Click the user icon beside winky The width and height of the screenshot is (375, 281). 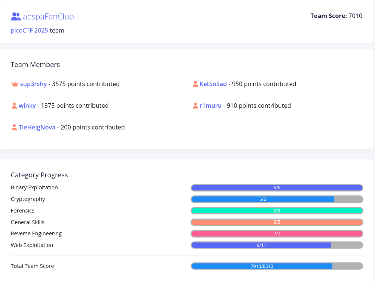14,106
